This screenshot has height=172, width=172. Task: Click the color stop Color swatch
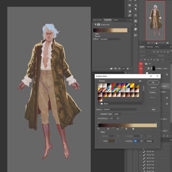tap(112, 141)
